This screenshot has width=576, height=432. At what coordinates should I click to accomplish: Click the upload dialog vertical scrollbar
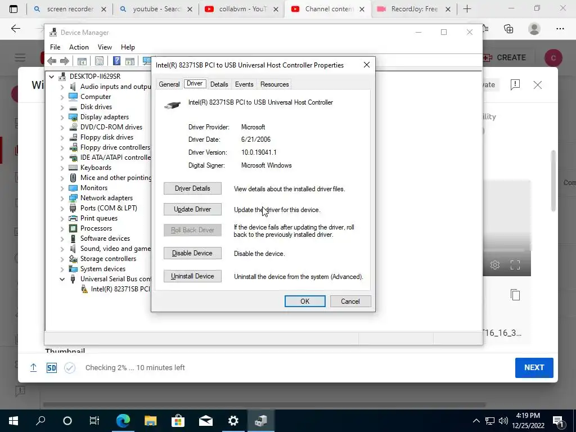(553, 181)
